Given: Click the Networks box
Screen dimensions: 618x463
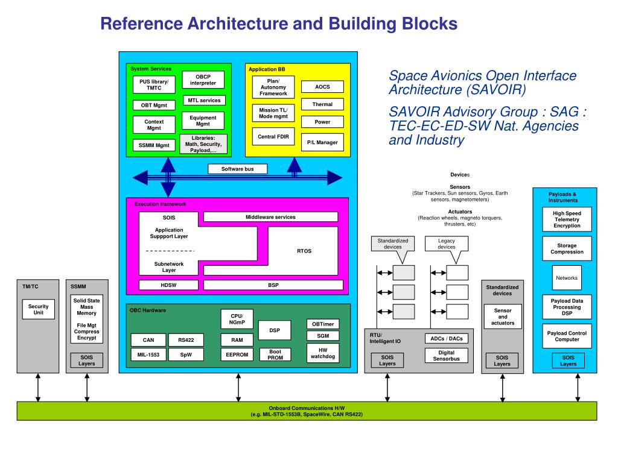Looking at the screenshot, I should 567,278.
